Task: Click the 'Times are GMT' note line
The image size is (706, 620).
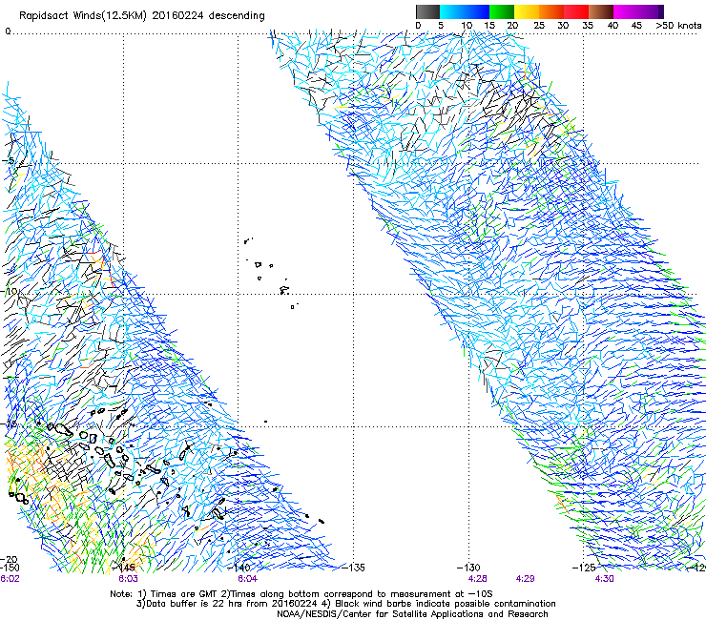Action: point(301,594)
